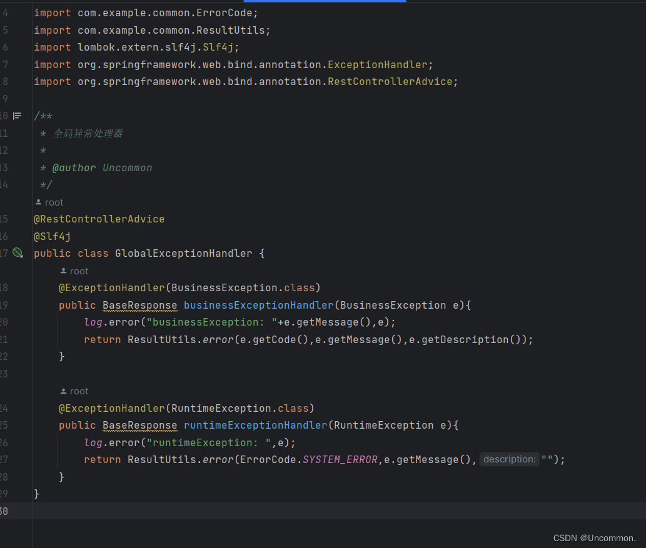
Task: Click the @author tag in the Javadoc
Action: tap(74, 167)
